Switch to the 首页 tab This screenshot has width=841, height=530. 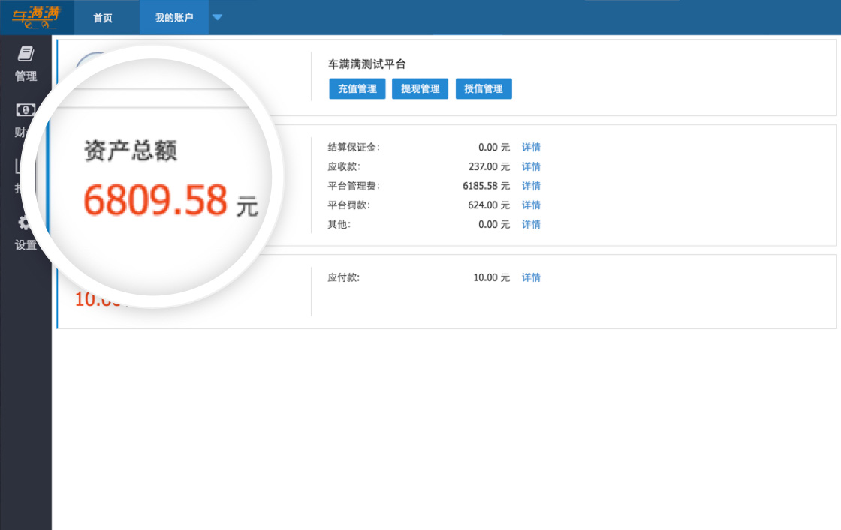pyautogui.click(x=103, y=18)
